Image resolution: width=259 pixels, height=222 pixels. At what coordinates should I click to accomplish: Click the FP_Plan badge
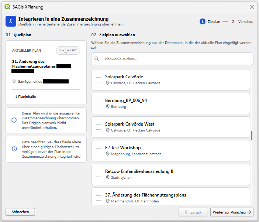[68, 50]
